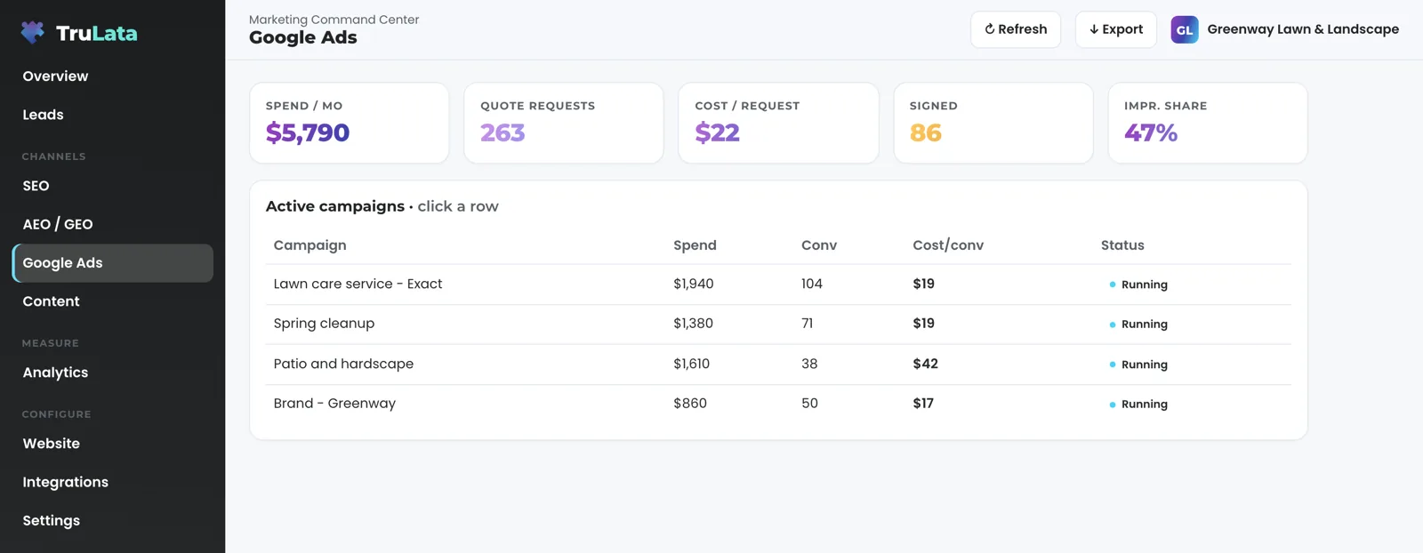Viewport: 1423px width, 553px height.
Task: Click the Cost / Request $22 card
Action: 778,123
